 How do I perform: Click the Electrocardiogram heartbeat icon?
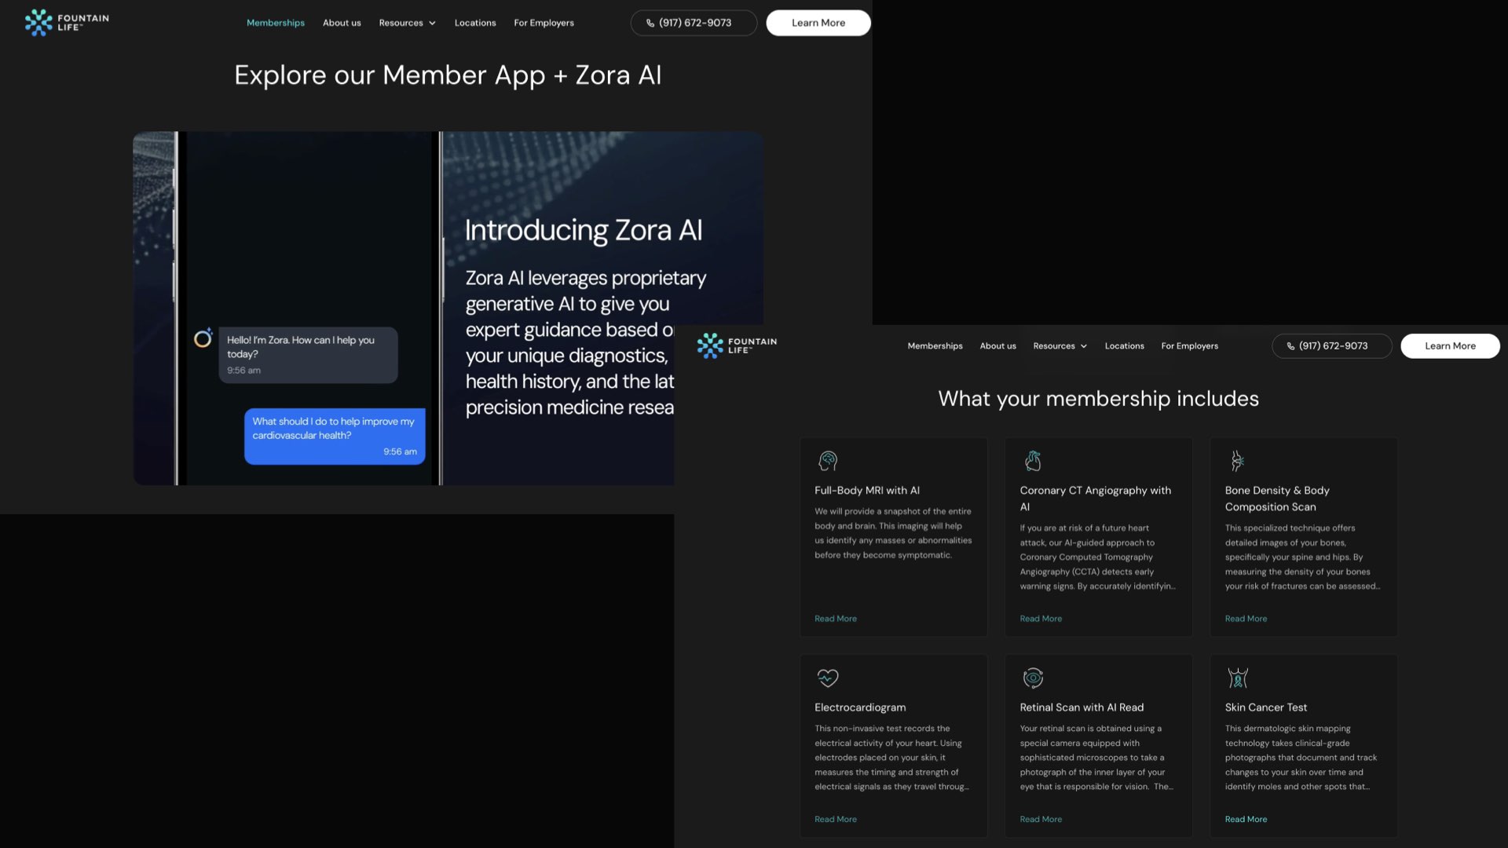tap(828, 678)
